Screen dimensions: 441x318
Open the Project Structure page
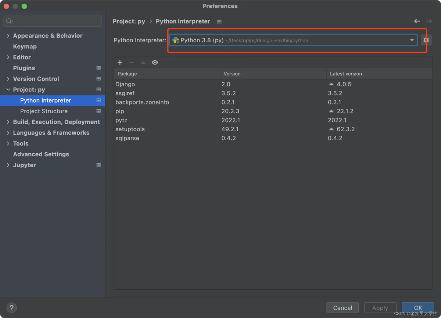pyautogui.click(x=44, y=111)
